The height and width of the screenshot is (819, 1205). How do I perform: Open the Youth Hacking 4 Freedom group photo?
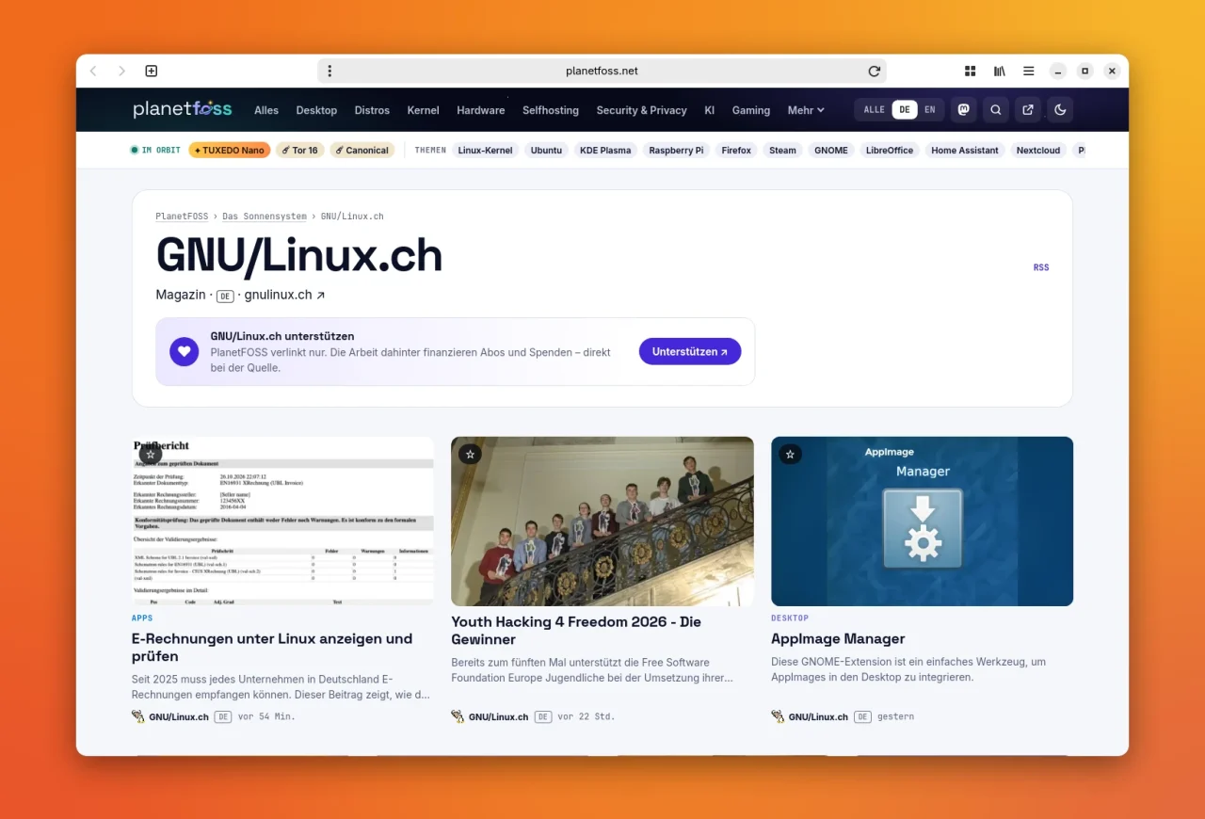tap(602, 521)
